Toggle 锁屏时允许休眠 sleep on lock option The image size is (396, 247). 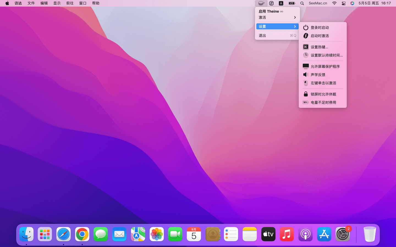coord(323,94)
